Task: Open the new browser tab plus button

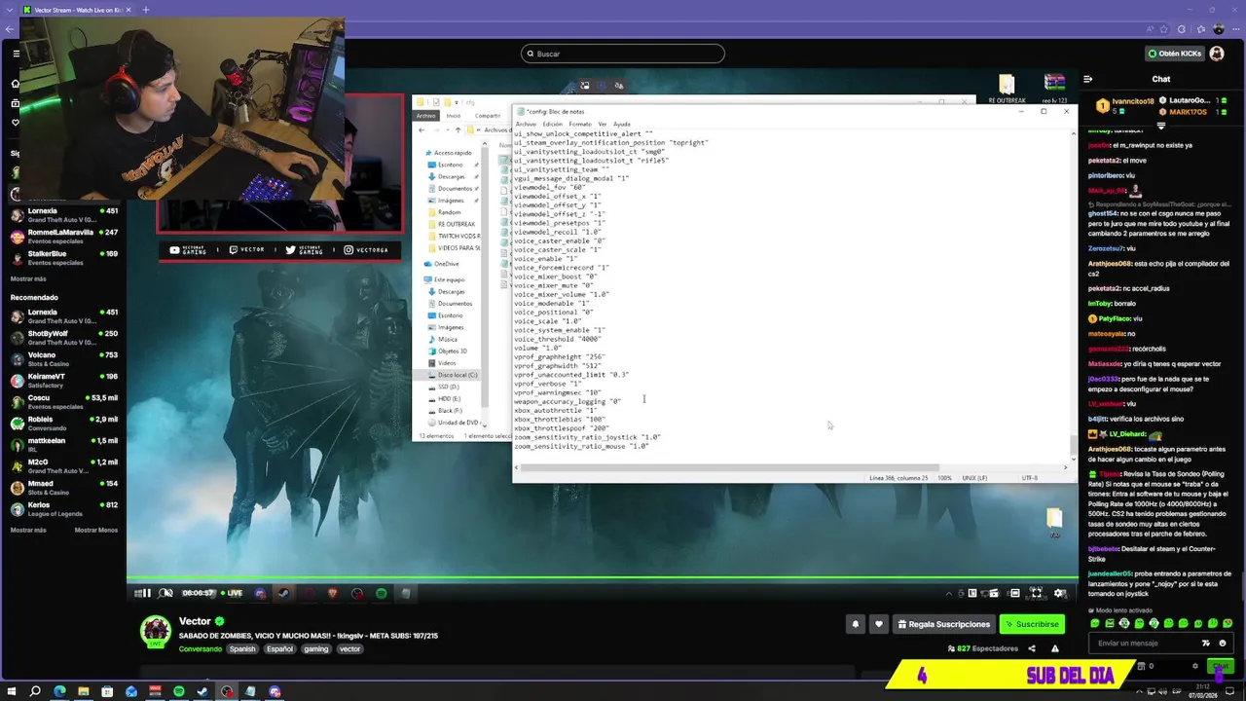Action: [146, 10]
